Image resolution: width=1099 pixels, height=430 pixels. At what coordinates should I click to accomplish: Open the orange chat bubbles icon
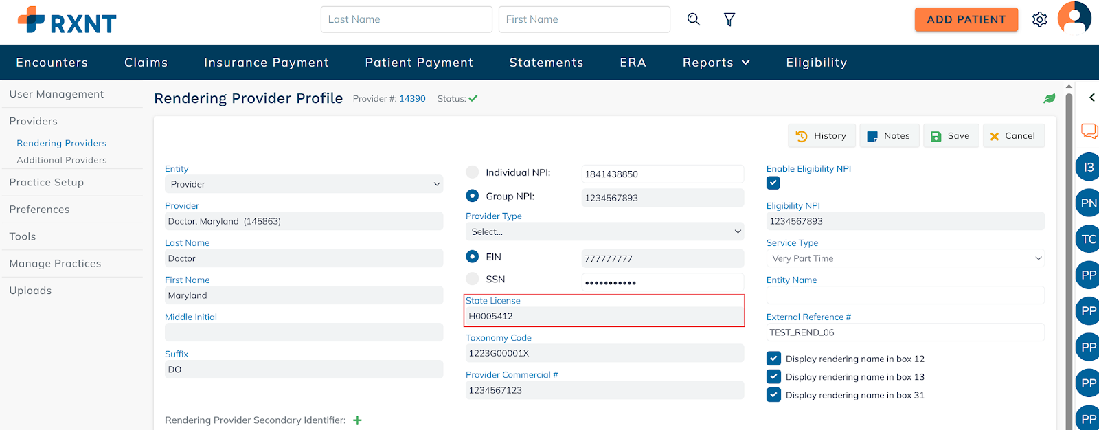pos(1089,131)
